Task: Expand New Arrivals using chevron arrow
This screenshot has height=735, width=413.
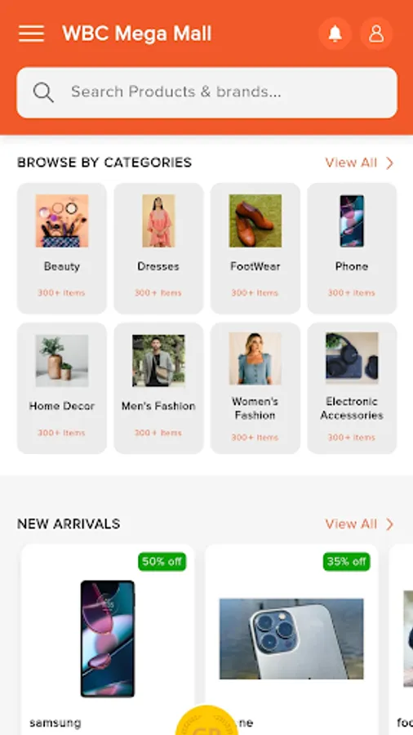Action: click(389, 524)
